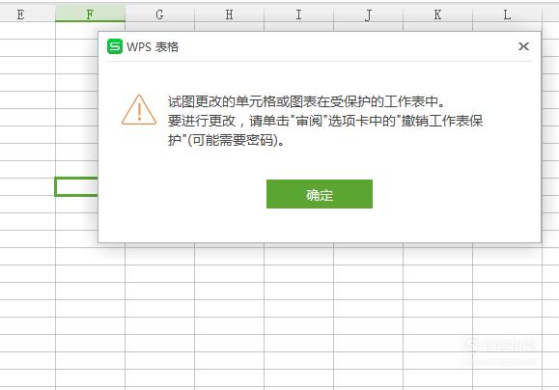Click the warning text starting with 试图更改的单元格
Screen dimensions: 559x390
pos(325,121)
